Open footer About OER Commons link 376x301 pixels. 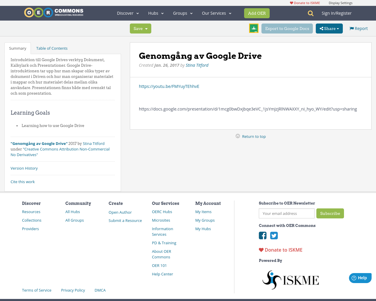click(162, 254)
